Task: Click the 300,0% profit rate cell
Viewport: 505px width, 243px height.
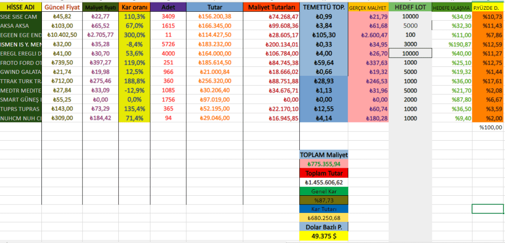Action: pos(134,35)
